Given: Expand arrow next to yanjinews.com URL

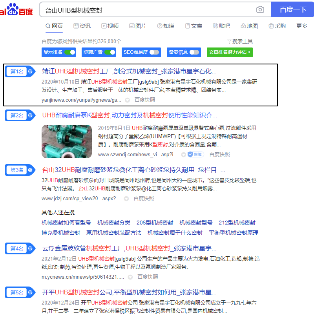Looking at the screenshot, I should [x=127, y=100].
